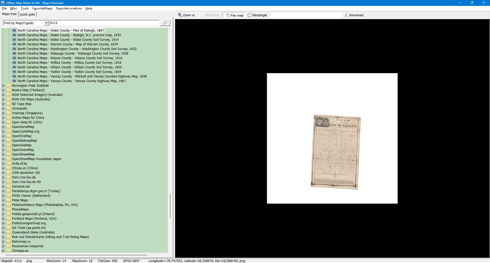The width and height of the screenshot is (490, 263).
Task: Select the Pan map hand tool
Action: tap(235, 15)
